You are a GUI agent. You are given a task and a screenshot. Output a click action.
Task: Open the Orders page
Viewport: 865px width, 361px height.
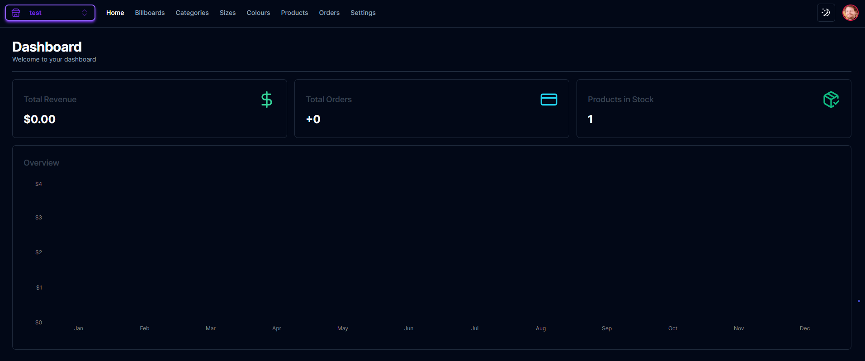(329, 13)
